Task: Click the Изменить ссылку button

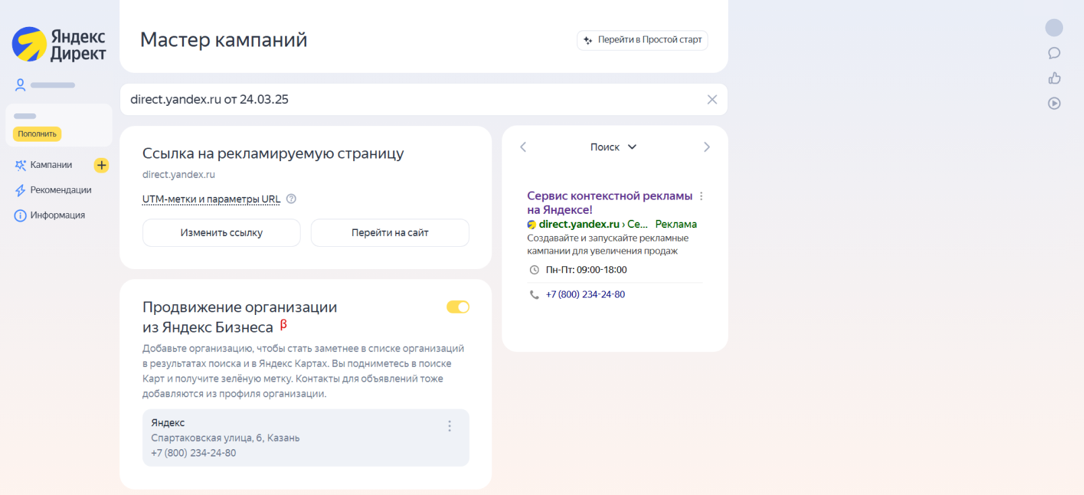Action: pos(221,233)
